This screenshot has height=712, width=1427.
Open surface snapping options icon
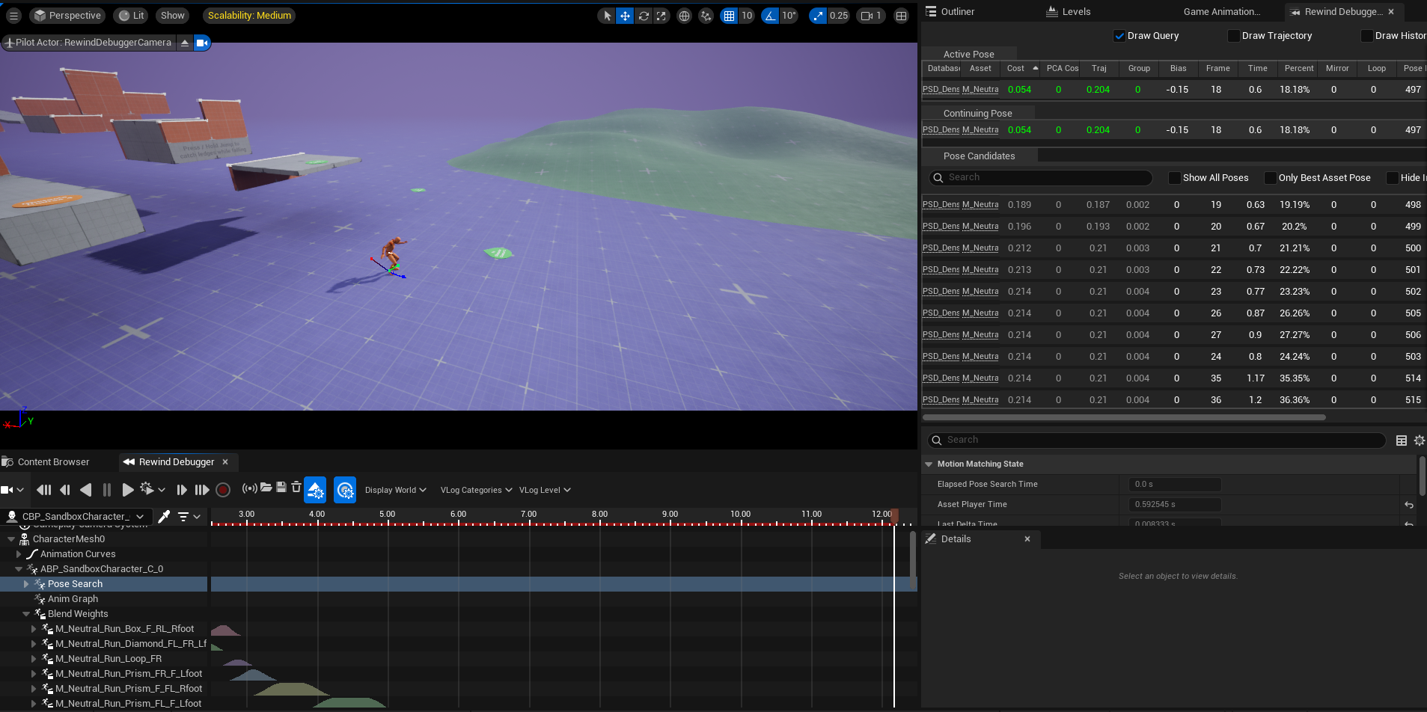tap(706, 16)
